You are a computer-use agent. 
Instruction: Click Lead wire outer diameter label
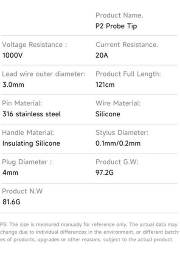coord(43,74)
